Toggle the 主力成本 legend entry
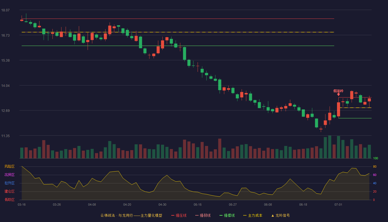This screenshot has height=222, width=388. pyautogui.click(x=252, y=215)
